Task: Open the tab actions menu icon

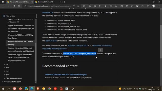Action: [3, 2]
